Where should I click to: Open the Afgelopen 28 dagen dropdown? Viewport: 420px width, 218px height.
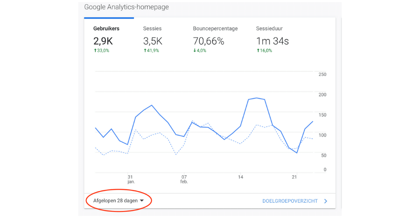pyautogui.click(x=119, y=201)
